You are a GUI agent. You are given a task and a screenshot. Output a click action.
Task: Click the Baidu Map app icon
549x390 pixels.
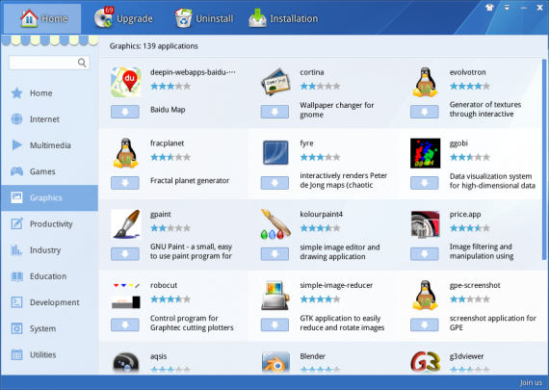[x=126, y=82]
